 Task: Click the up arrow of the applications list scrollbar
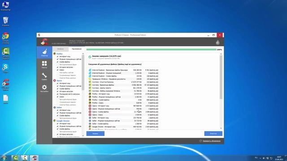tap(83, 54)
